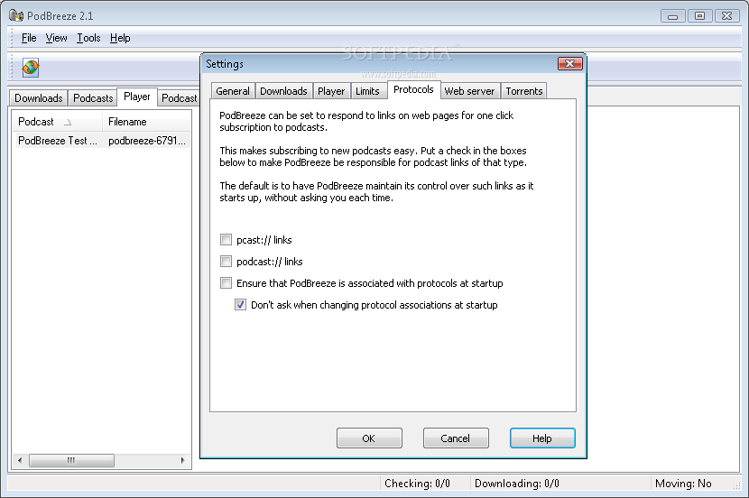Screen dimensions: 749x498
Task: Open Help for the Settings dialog
Action: point(542,438)
